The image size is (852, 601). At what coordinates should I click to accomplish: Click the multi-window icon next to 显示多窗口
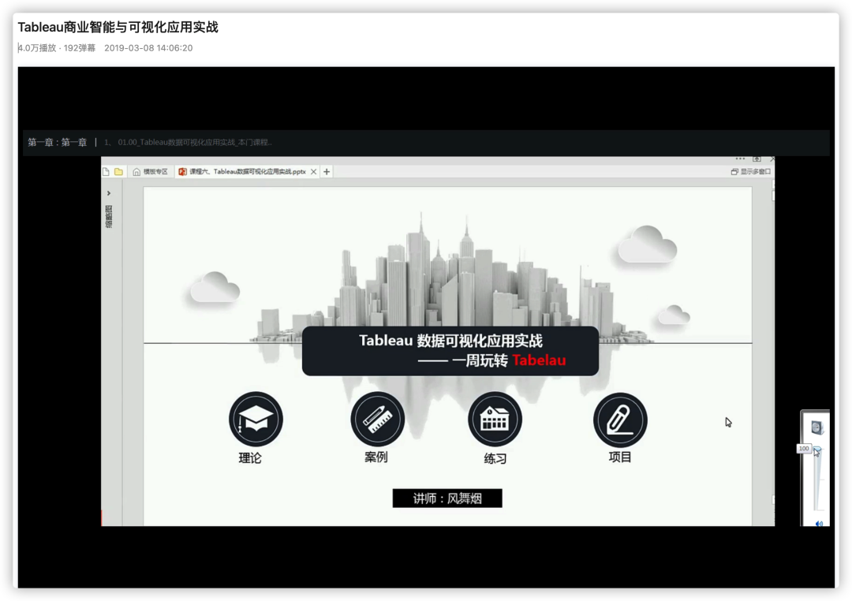pos(734,172)
